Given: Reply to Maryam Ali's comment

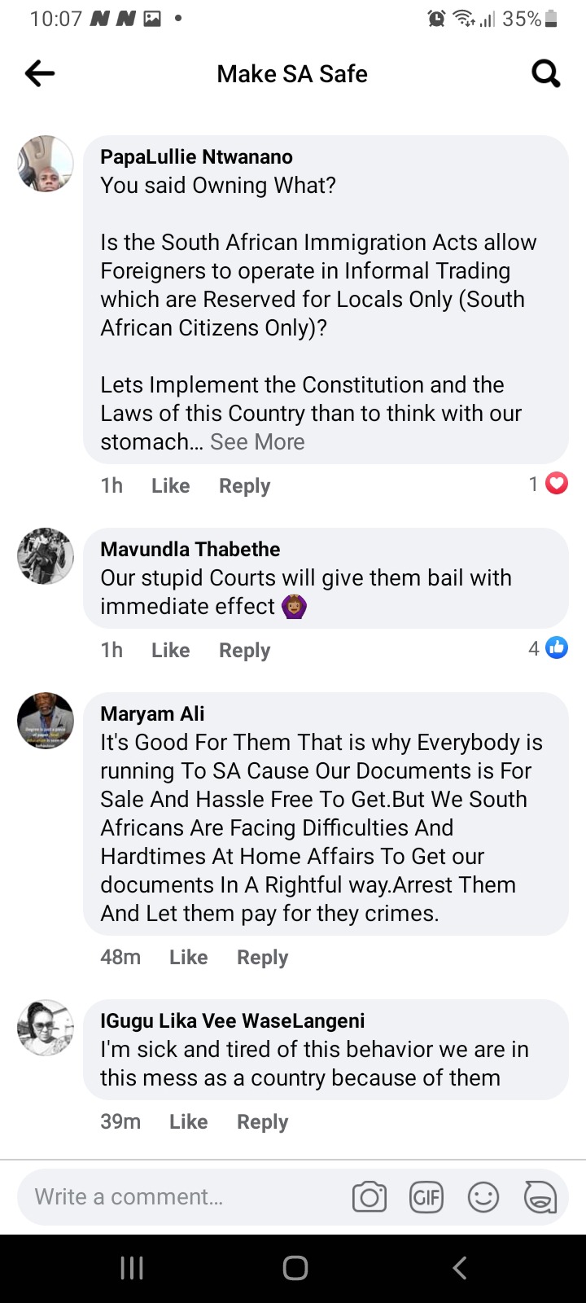Looking at the screenshot, I should 262,957.
